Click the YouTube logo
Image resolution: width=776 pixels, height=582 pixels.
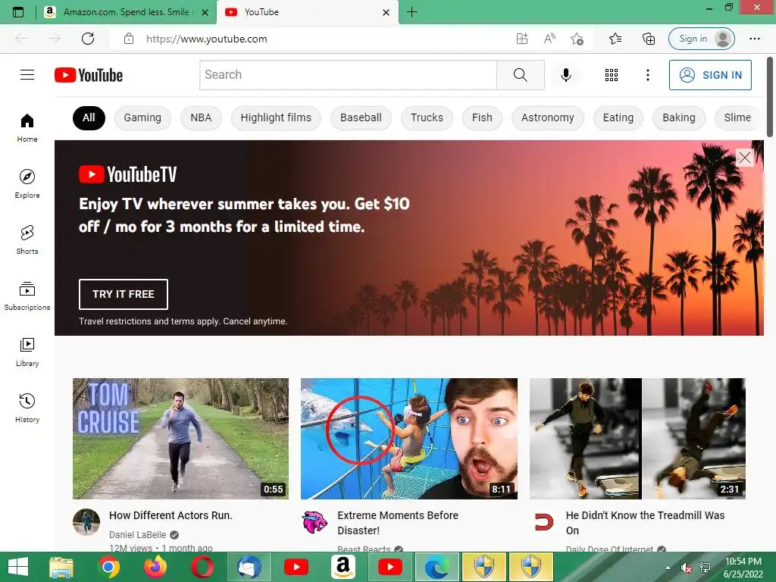pos(89,75)
